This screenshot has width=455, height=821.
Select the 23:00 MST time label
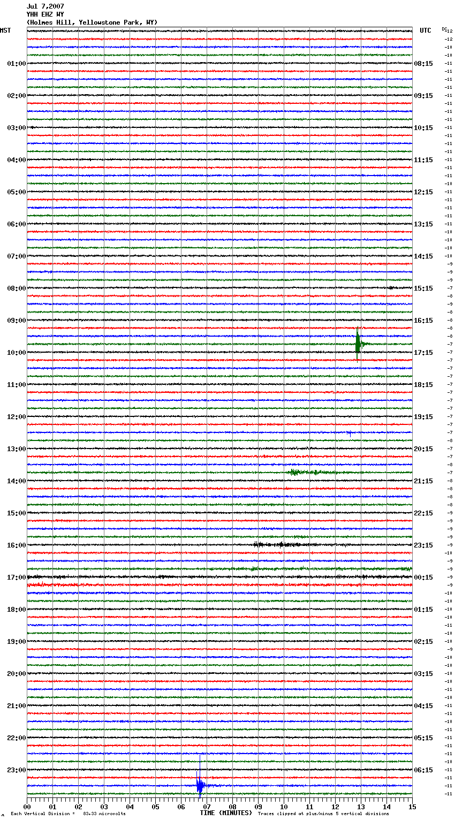pyautogui.click(x=17, y=770)
